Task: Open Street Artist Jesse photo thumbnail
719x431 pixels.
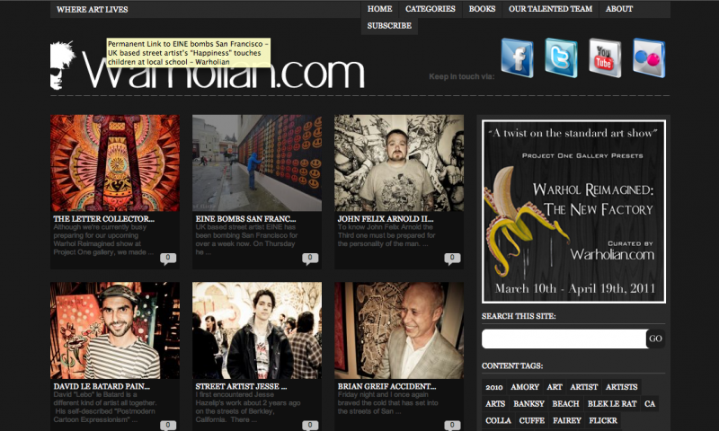Action: pos(257,330)
